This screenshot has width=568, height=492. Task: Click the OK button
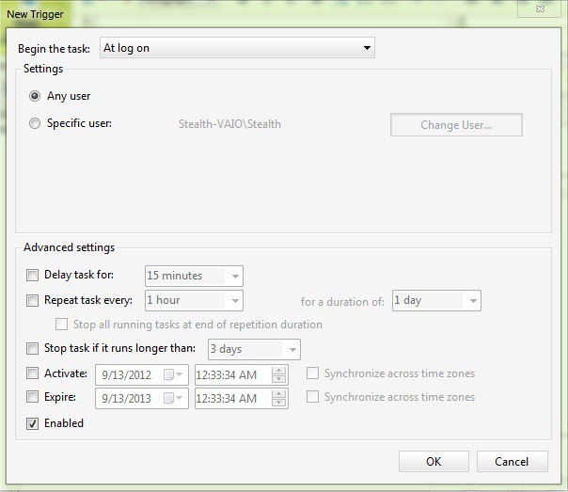click(x=434, y=462)
